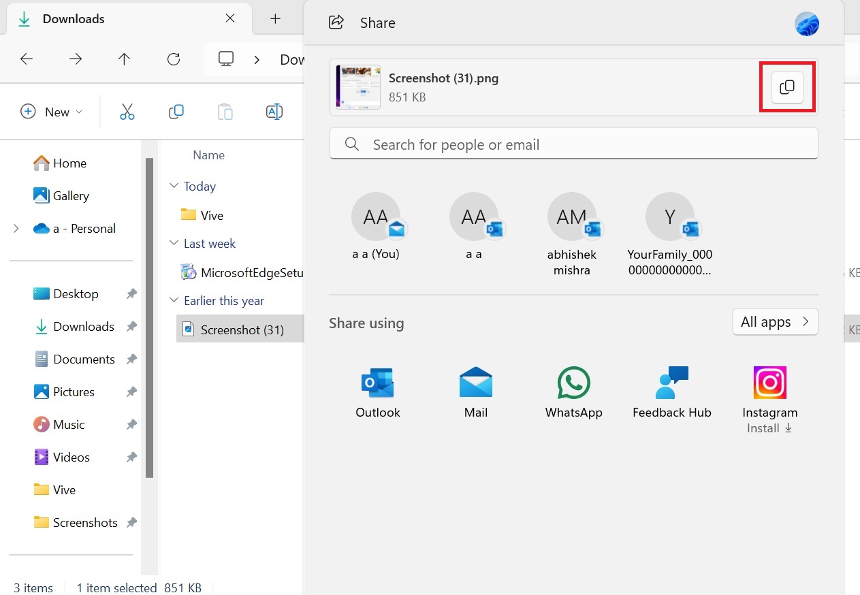Unpin Pictures via its pin icon
This screenshot has height=595, width=860.
coord(131,392)
